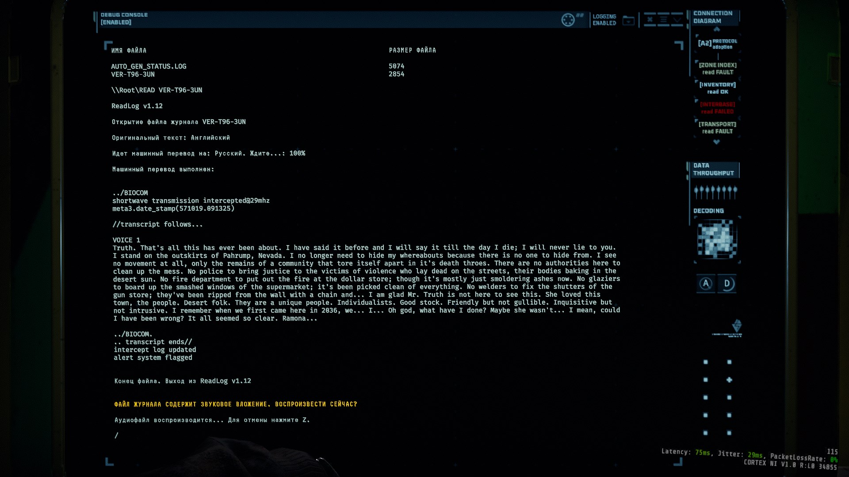Toggle the DEBUG CONSOLE [ENABLED] label

[x=124, y=19]
